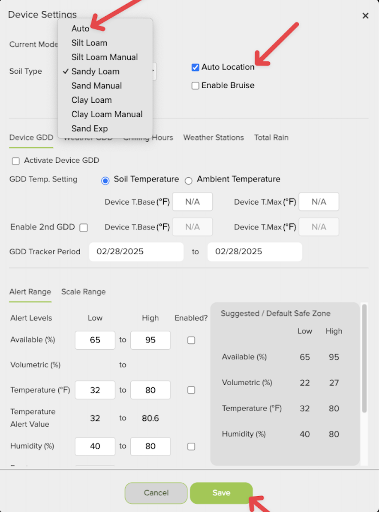379x512 pixels.
Task: Switch to the Weather Stations tab
Action: 213,137
